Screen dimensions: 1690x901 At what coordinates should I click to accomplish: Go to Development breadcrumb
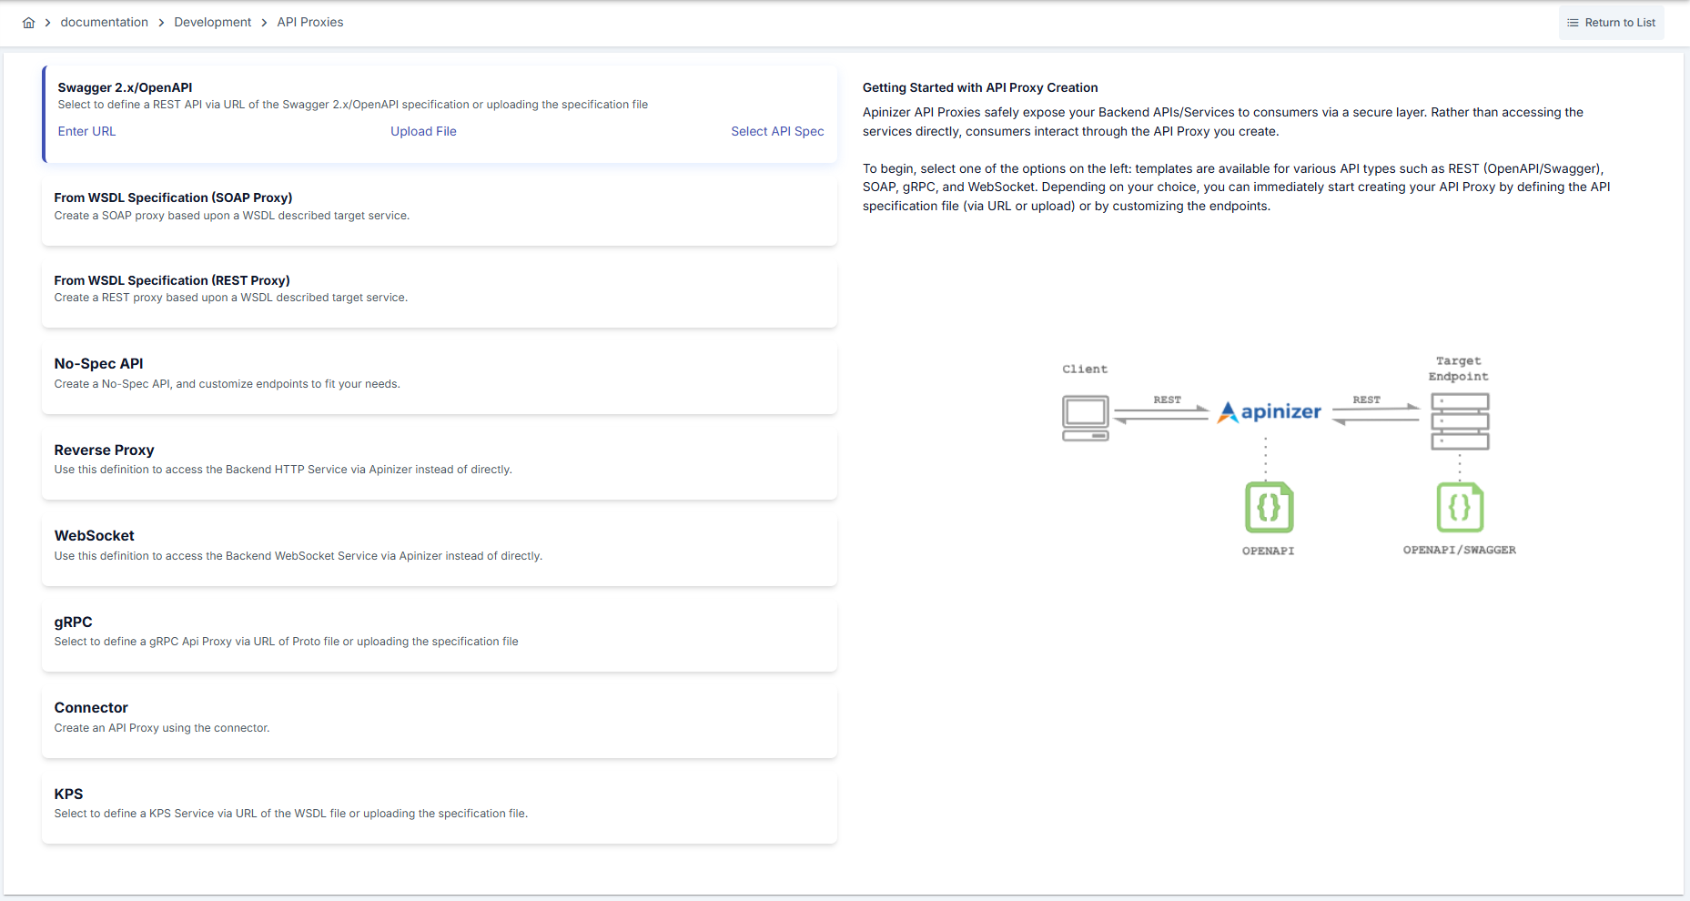pyautogui.click(x=212, y=22)
